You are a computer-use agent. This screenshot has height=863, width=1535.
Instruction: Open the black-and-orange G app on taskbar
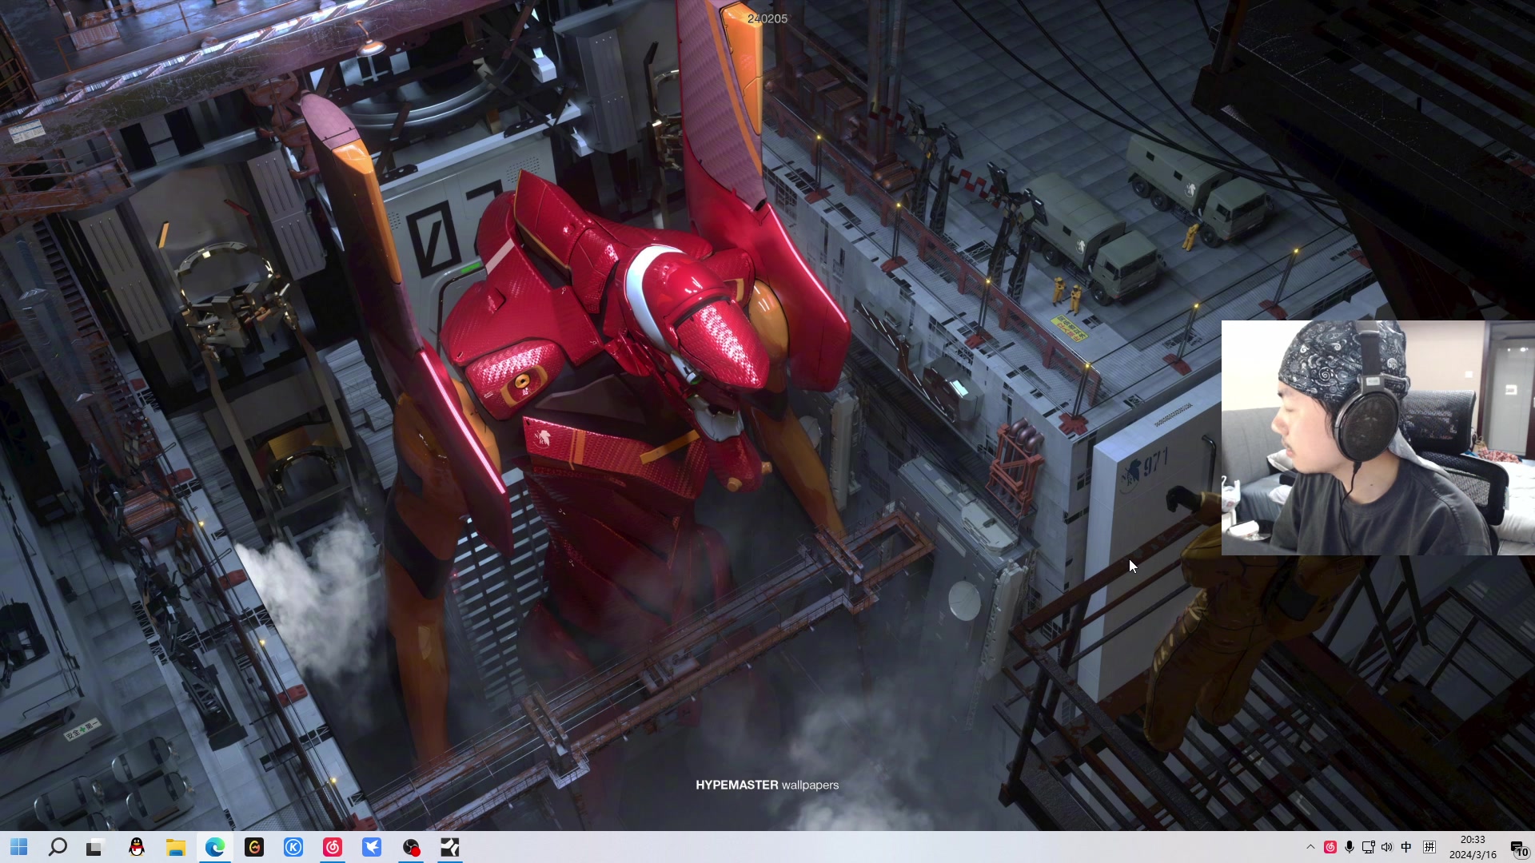click(x=254, y=847)
